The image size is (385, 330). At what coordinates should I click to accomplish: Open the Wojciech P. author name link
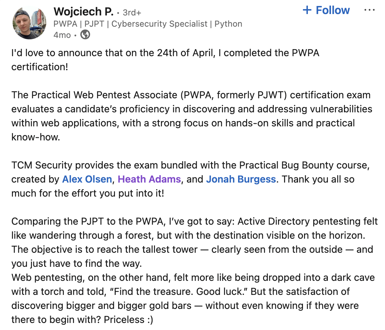point(83,12)
